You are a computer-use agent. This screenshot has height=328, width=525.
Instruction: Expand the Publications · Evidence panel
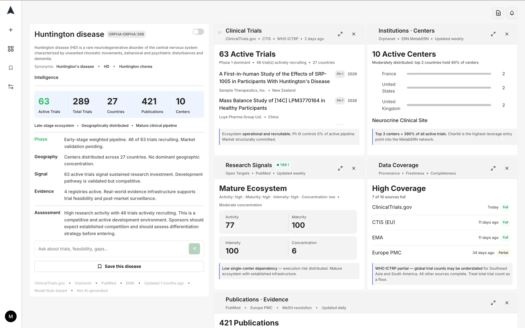pos(493,303)
